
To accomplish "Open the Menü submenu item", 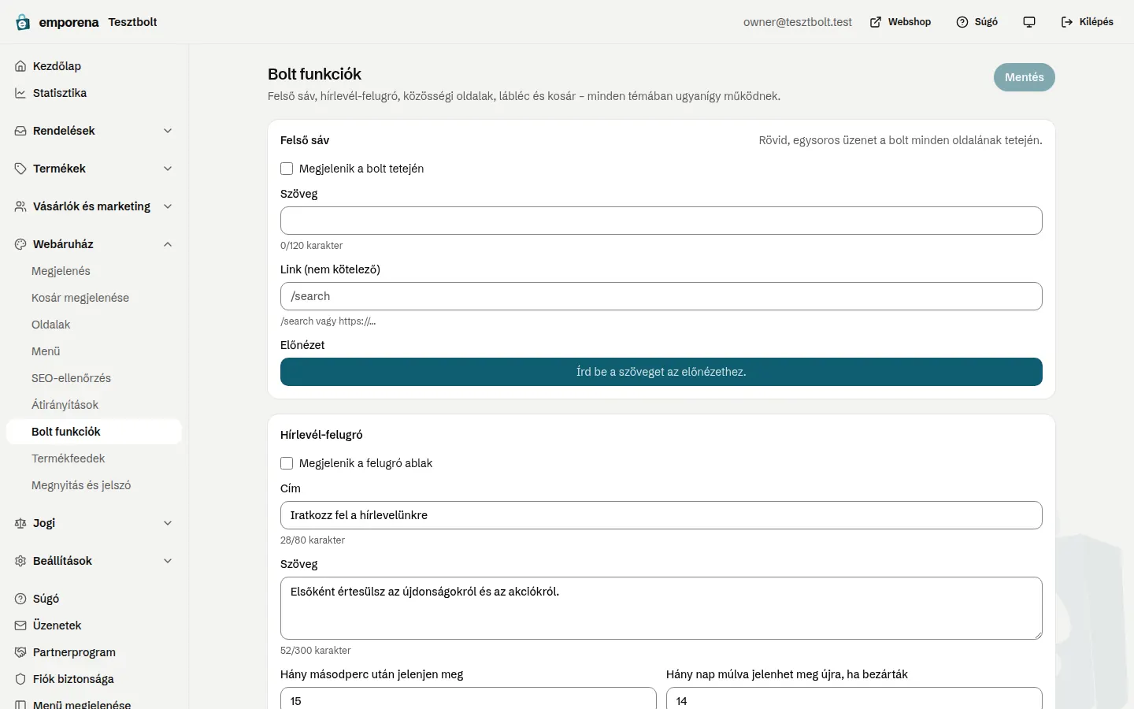I will [x=94, y=351].
